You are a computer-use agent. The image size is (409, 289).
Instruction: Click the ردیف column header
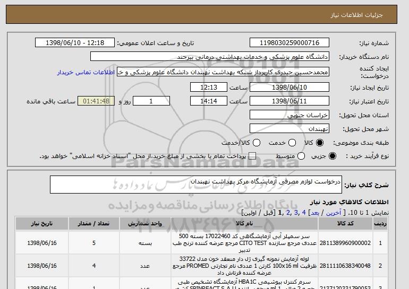[380, 224]
